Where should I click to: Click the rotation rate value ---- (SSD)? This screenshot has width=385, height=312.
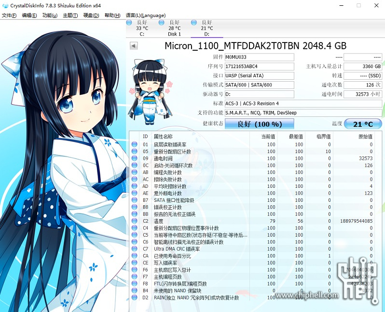pyautogui.click(x=363, y=76)
